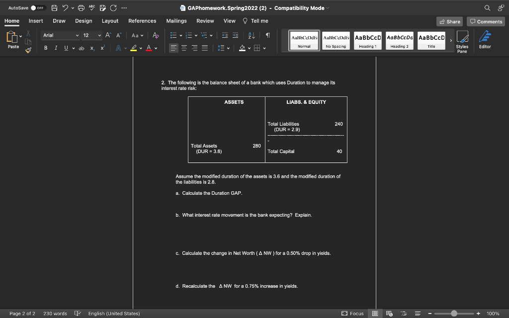
Task: Toggle subscript formatting
Action: (92, 48)
